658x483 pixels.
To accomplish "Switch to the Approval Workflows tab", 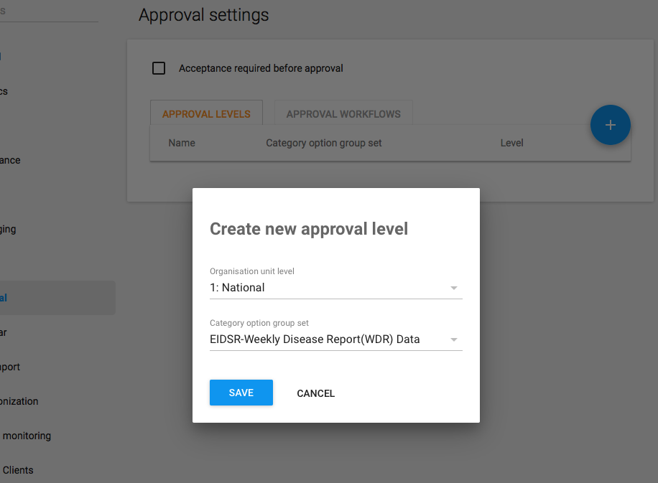I will 343,114.
